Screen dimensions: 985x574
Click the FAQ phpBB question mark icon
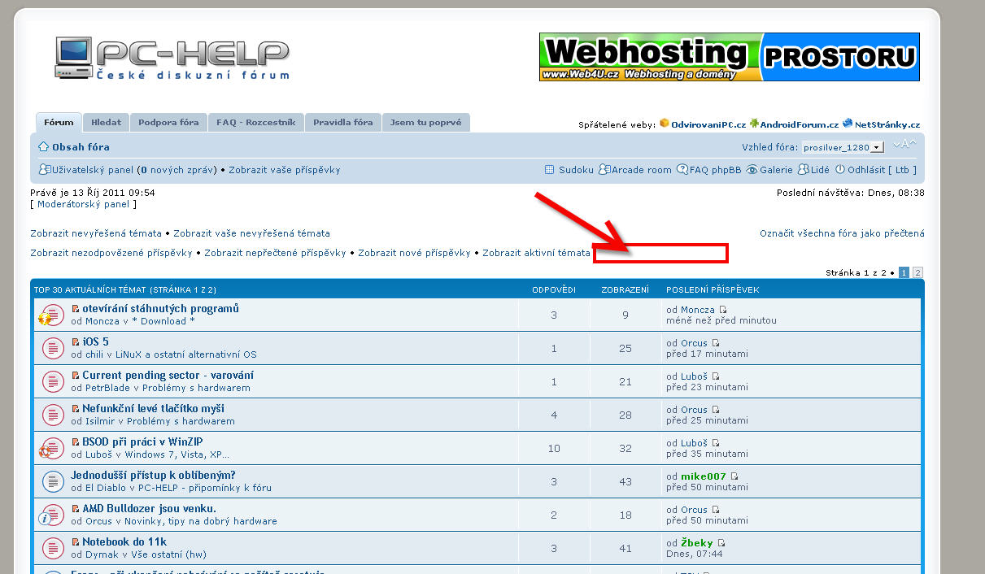[682, 170]
